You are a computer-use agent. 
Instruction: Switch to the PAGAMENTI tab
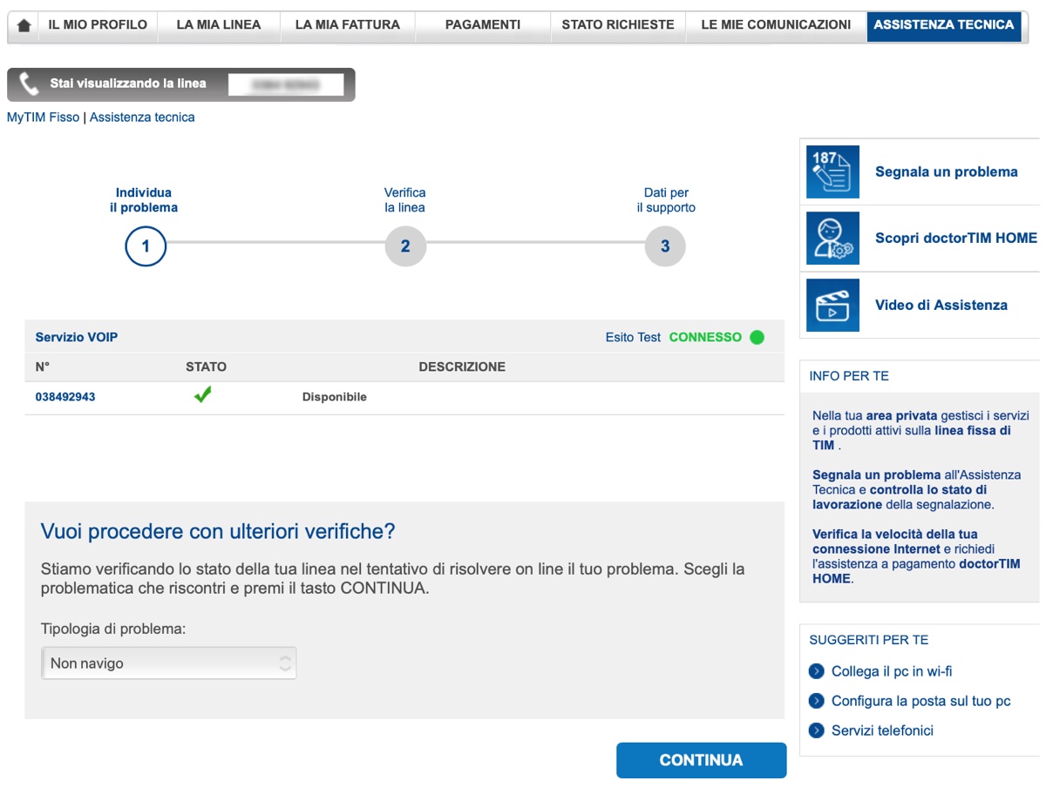point(483,25)
